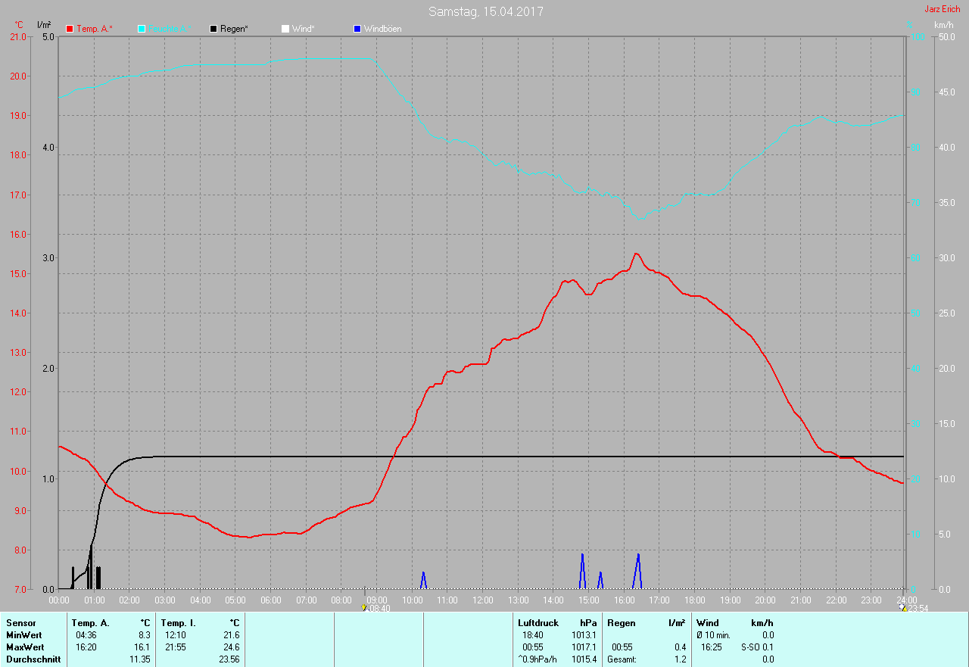The height and width of the screenshot is (667, 969).
Task: Select the Wind* legend label text
Action: click(303, 29)
